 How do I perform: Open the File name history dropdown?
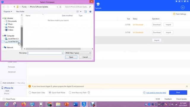[62, 53]
